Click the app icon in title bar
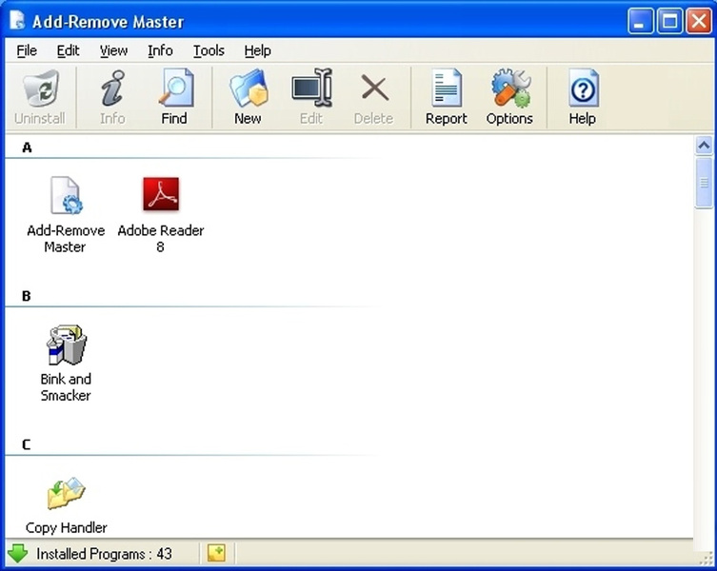717x571 pixels. pyautogui.click(x=17, y=20)
